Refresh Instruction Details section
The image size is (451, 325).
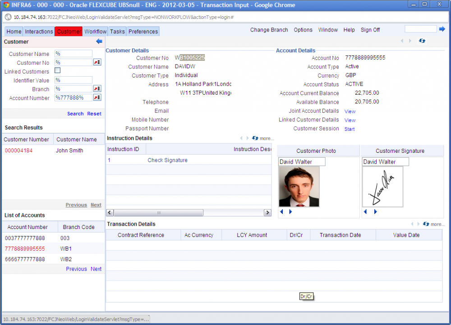click(x=255, y=138)
